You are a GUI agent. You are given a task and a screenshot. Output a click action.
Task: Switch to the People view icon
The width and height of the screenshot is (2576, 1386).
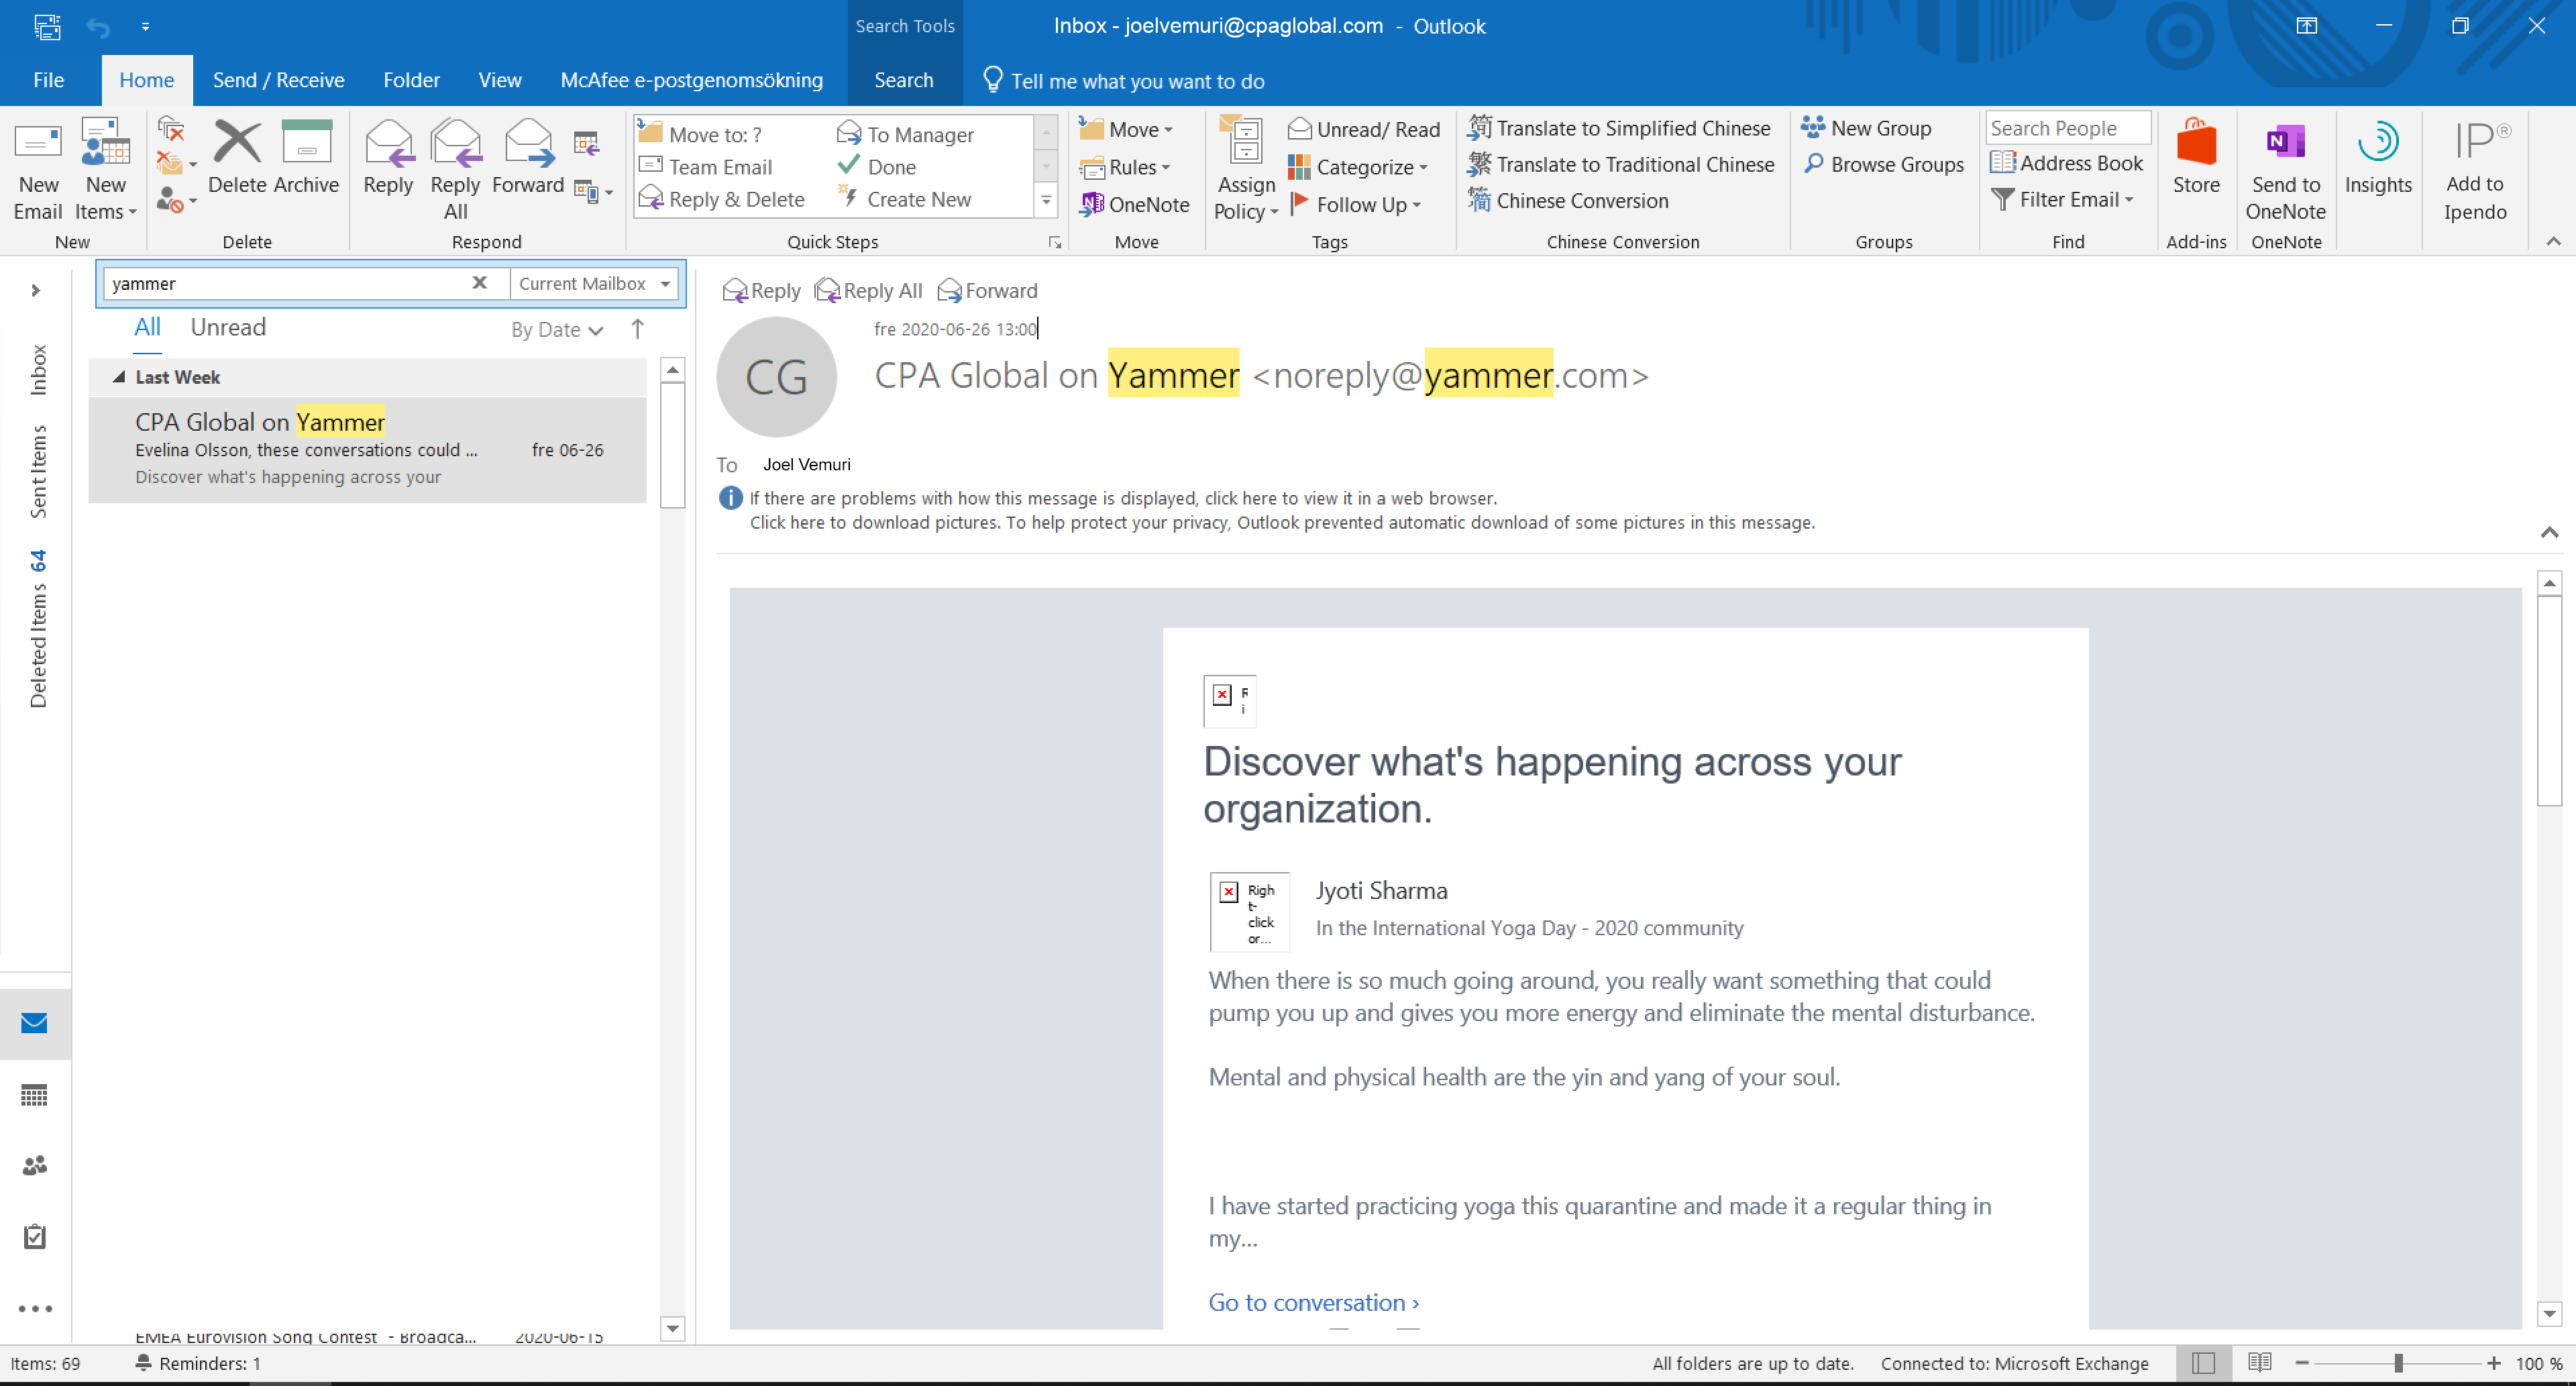pyautogui.click(x=34, y=1165)
